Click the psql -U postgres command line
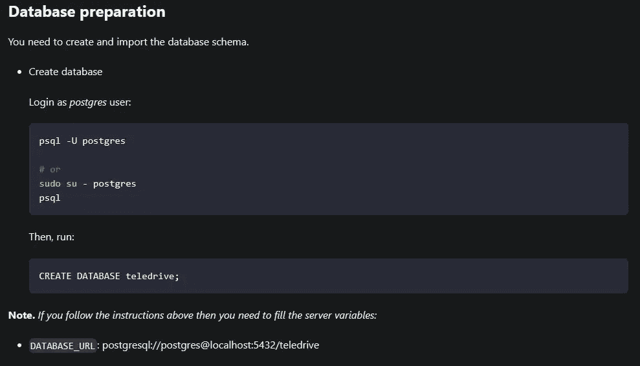This screenshot has height=366, width=640. click(x=82, y=141)
